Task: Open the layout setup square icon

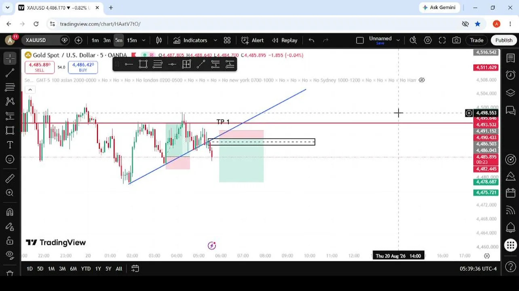Action: point(360,40)
